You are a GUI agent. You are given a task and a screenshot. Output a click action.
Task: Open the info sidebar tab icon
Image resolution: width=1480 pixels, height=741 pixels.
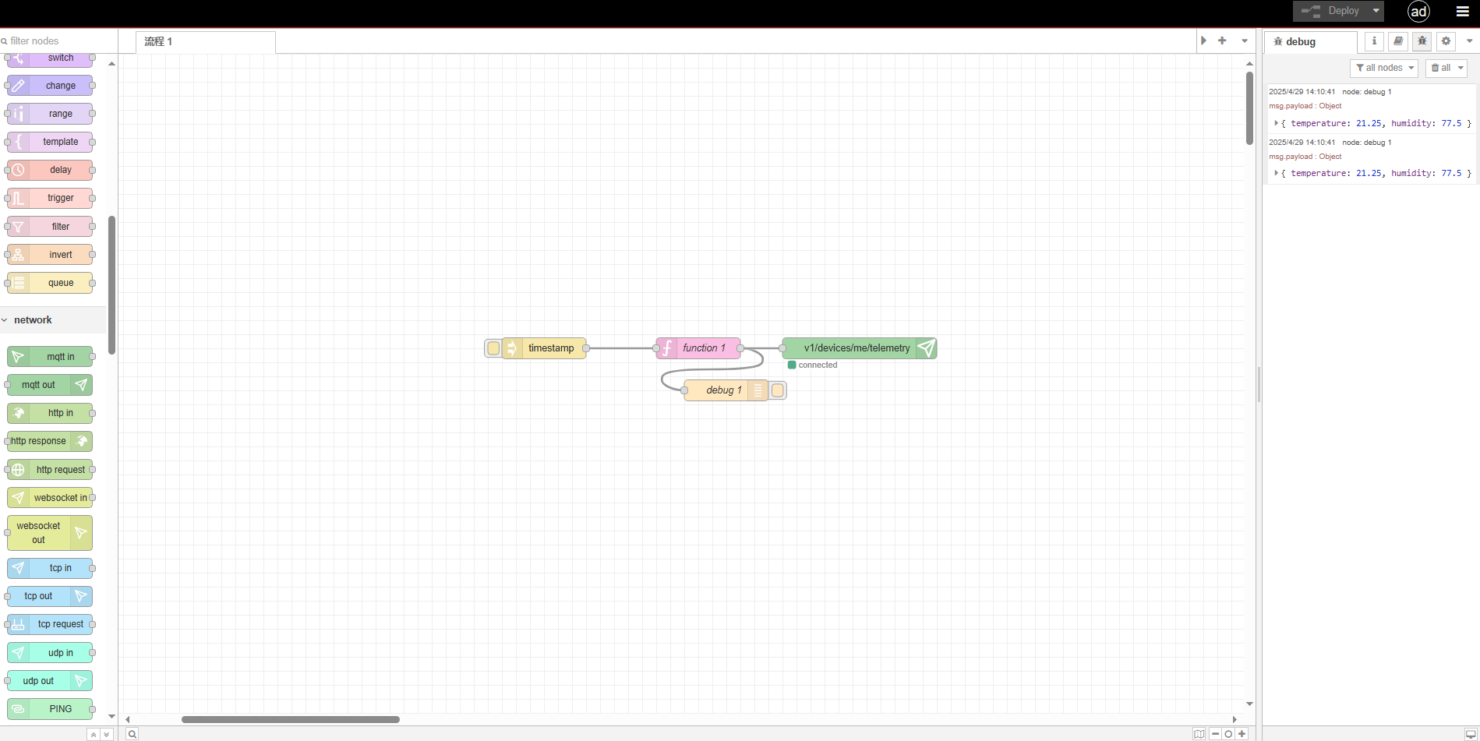(x=1374, y=41)
